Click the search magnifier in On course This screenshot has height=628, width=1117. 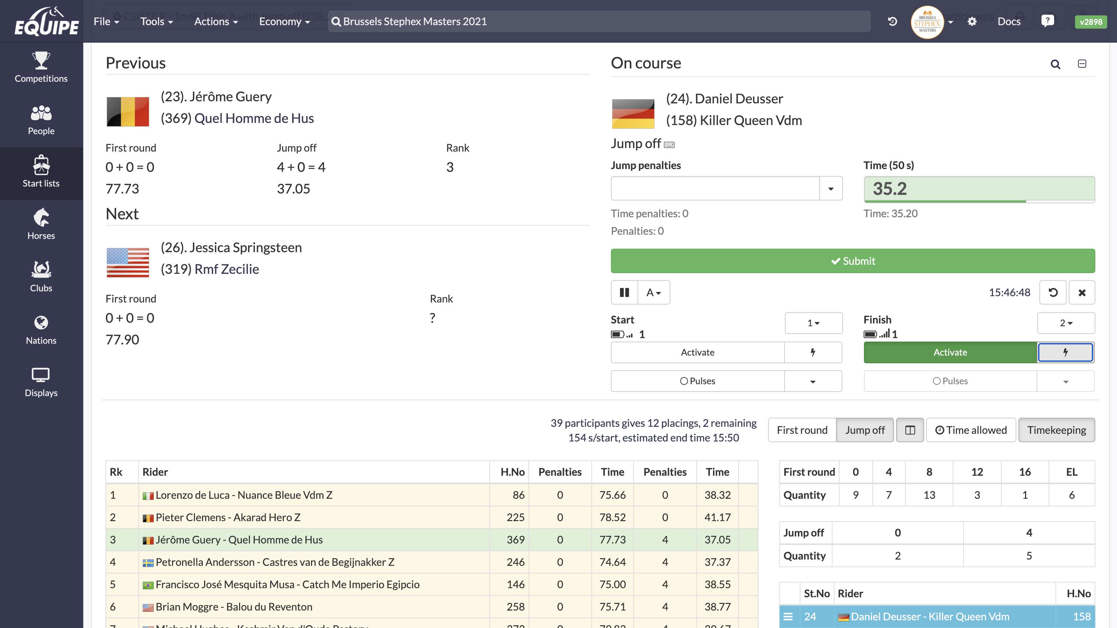point(1055,65)
